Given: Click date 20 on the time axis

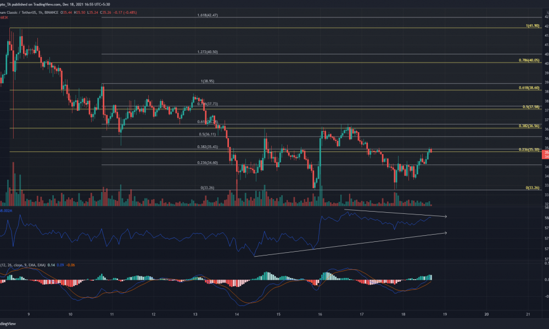Looking at the screenshot, I should coord(486,314).
